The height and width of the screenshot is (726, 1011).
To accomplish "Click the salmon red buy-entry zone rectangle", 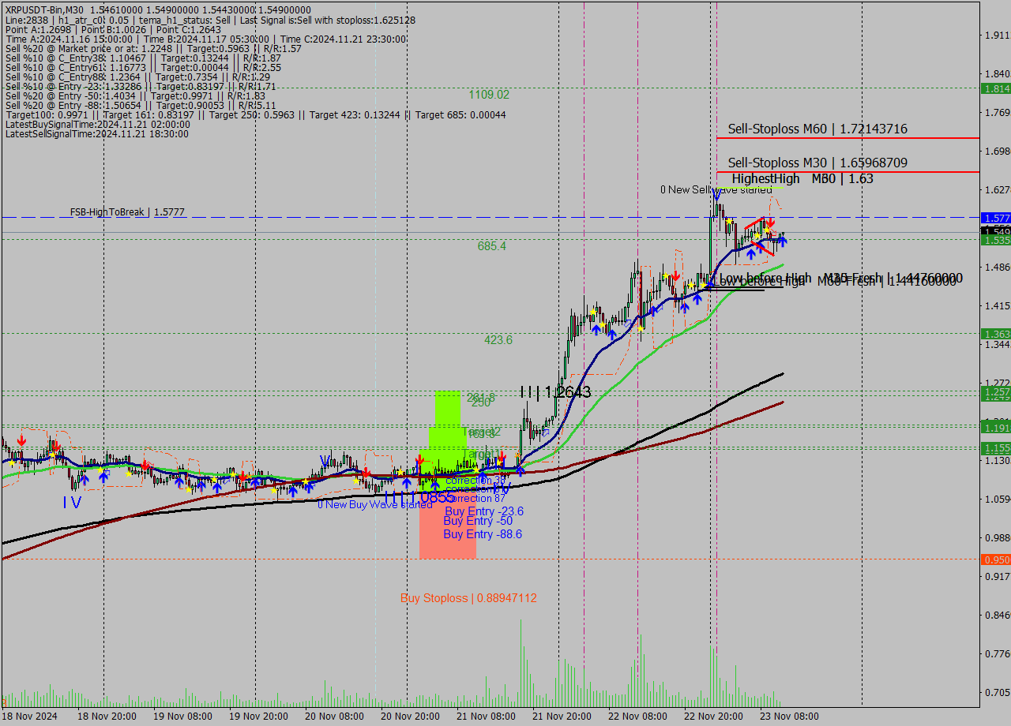I will pyautogui.click(x=447, y=527).
